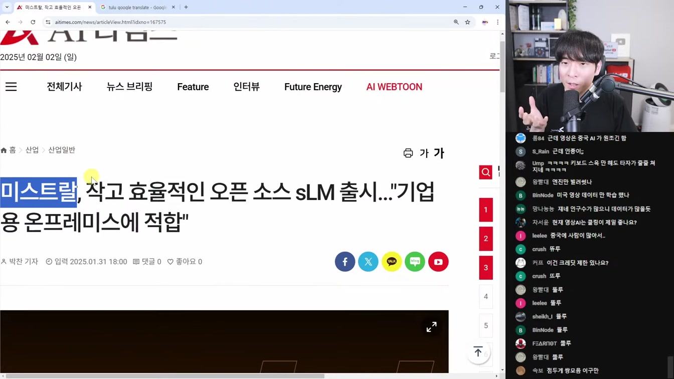Screen dimensions: 674x379
Task: Reload the page
Action: coord(33,22)
